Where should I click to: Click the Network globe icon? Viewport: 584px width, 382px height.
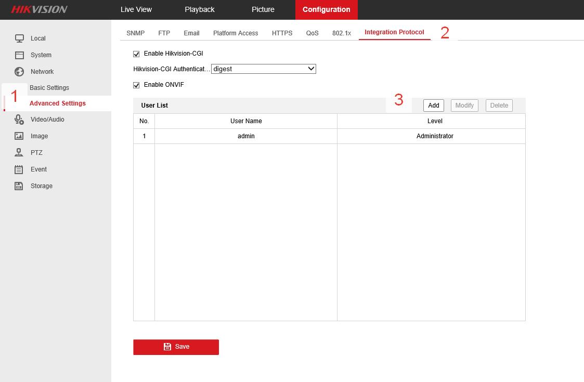[19, 72]
